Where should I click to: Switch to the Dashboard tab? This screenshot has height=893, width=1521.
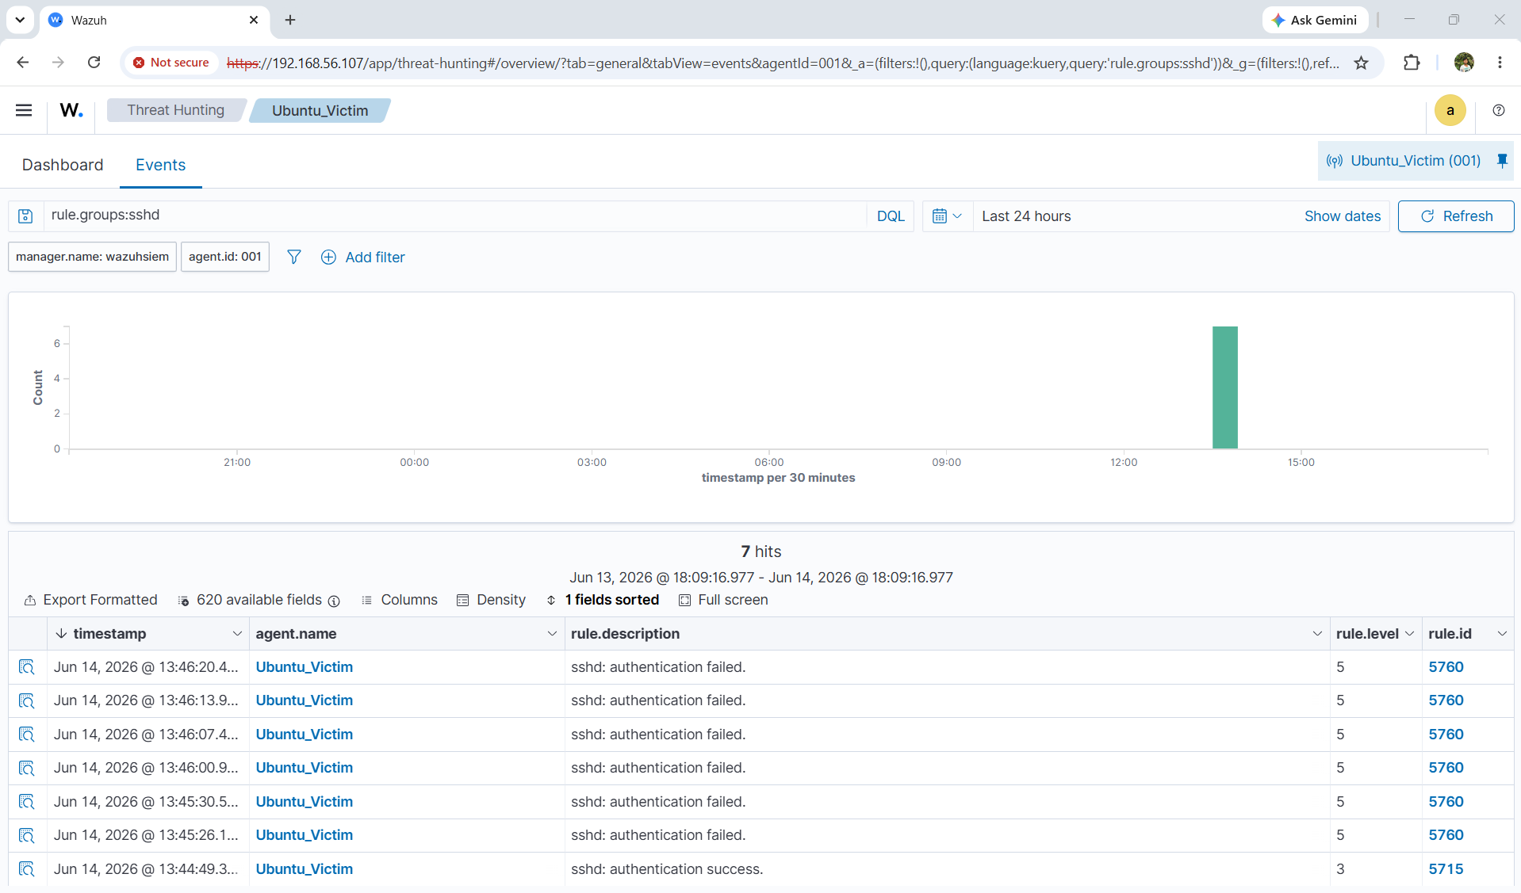(x=63, y=165)
